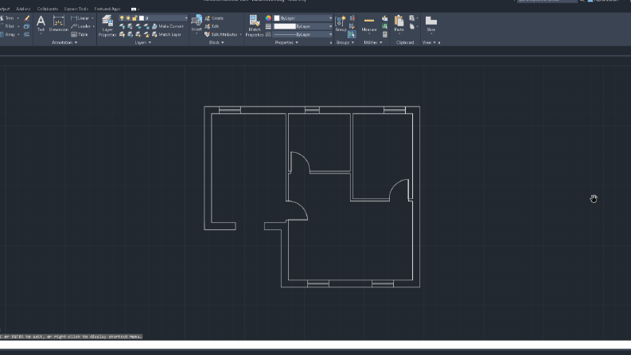Toggle Group Selection on/off button
This screenshot has width=631, height=355.
click(353, 34)
